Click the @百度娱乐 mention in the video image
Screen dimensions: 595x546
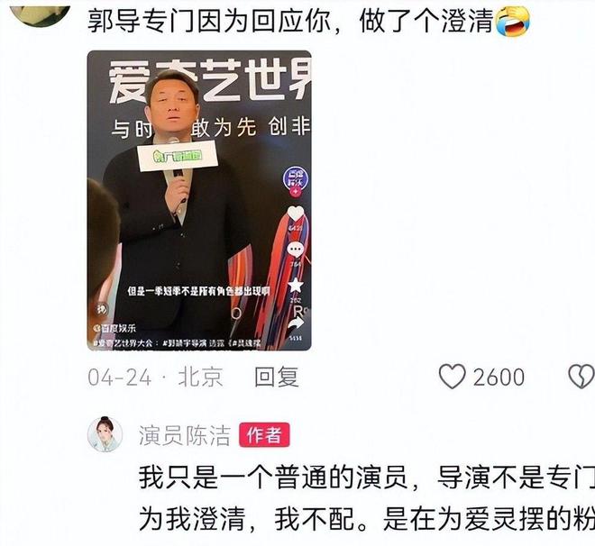point(114,328)
